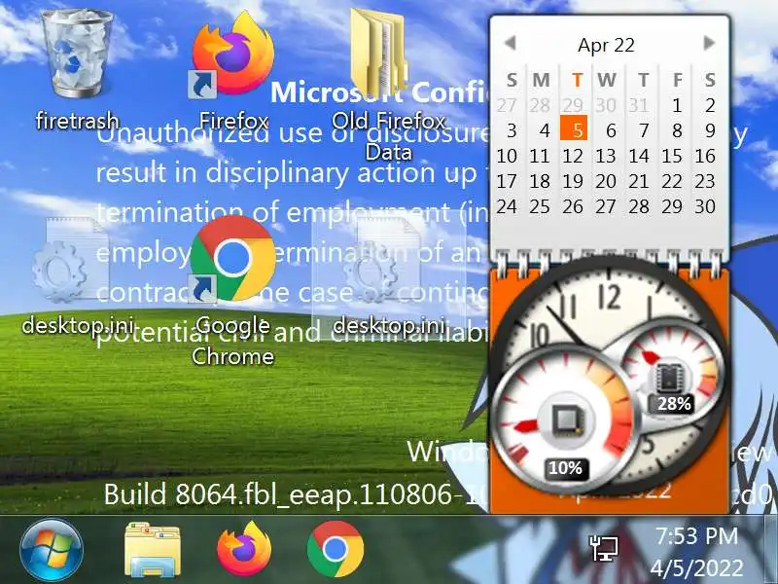Select day 26 in the calendar

tap(573, 206)
